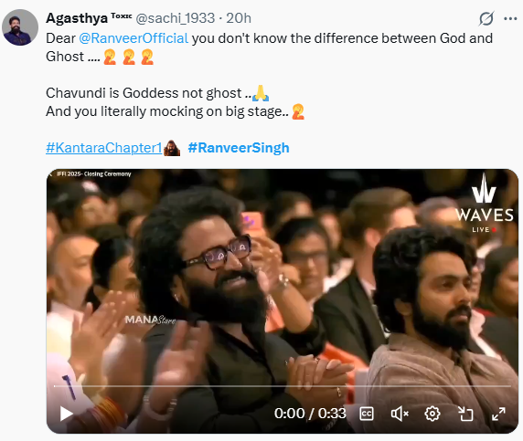Open the 20h timestamp link
Viewport: 523px width, 441px height.
[239, 18]
